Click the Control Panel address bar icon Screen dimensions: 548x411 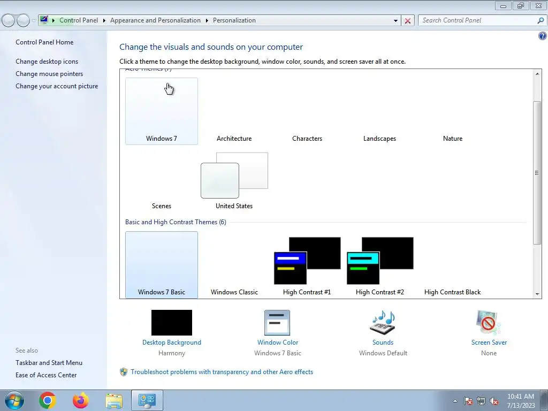tap(44, 20)
